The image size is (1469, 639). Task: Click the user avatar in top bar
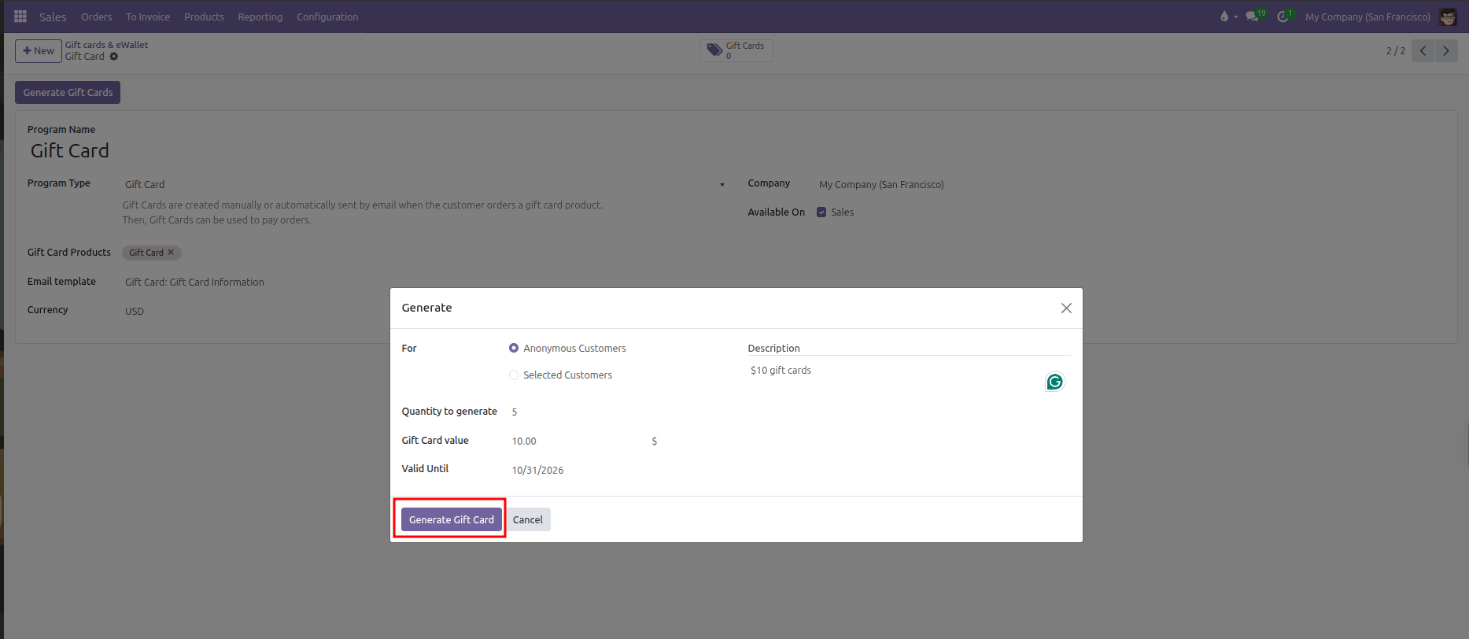(1448, 17)
